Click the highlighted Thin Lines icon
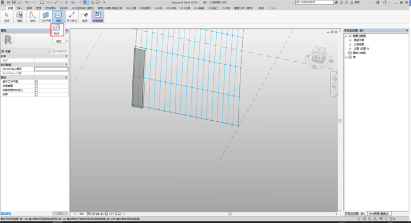Screen dimensions: 411x223 coord(86,2)
